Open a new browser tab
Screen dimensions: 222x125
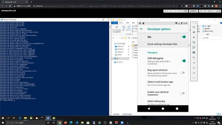(31, 2)
